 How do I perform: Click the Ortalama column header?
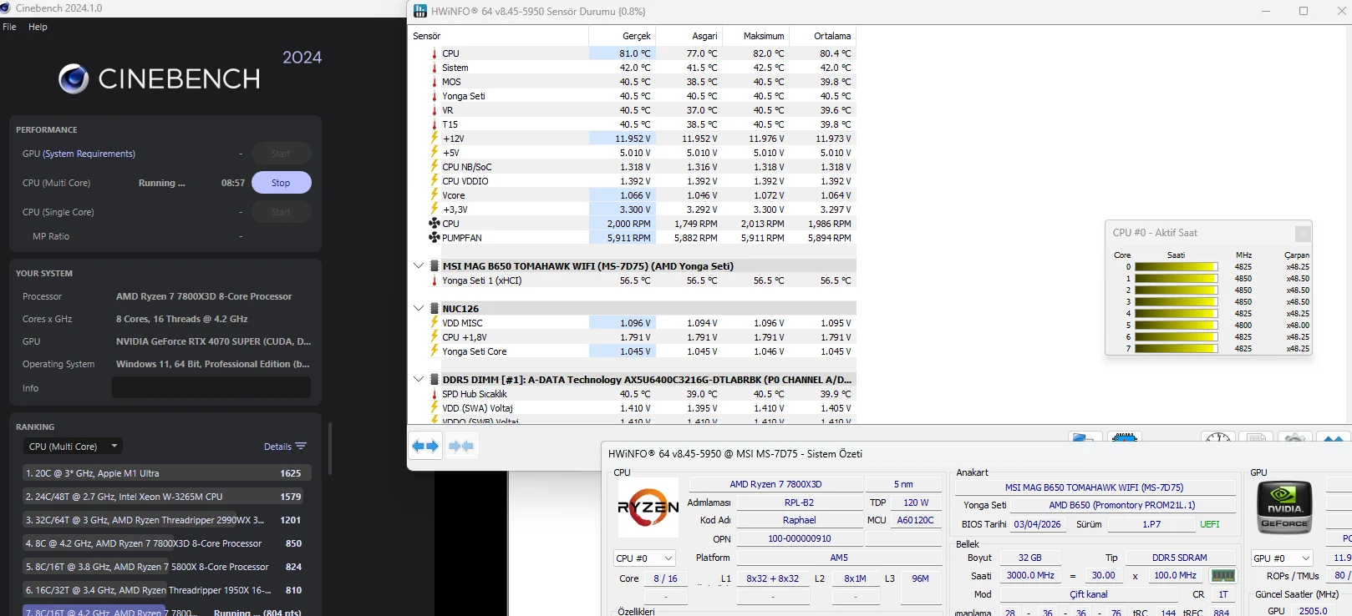(x=823, y=36)
